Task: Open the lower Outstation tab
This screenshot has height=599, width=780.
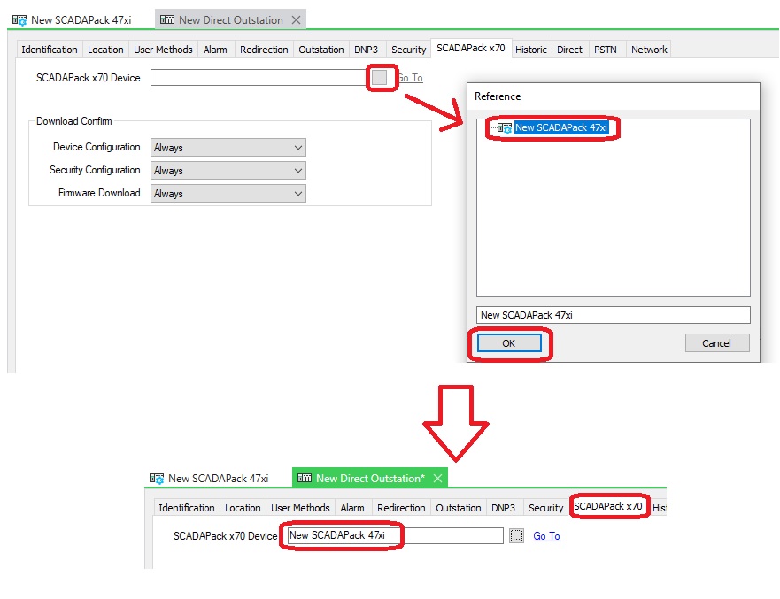Action: click(x=459, y=508)
